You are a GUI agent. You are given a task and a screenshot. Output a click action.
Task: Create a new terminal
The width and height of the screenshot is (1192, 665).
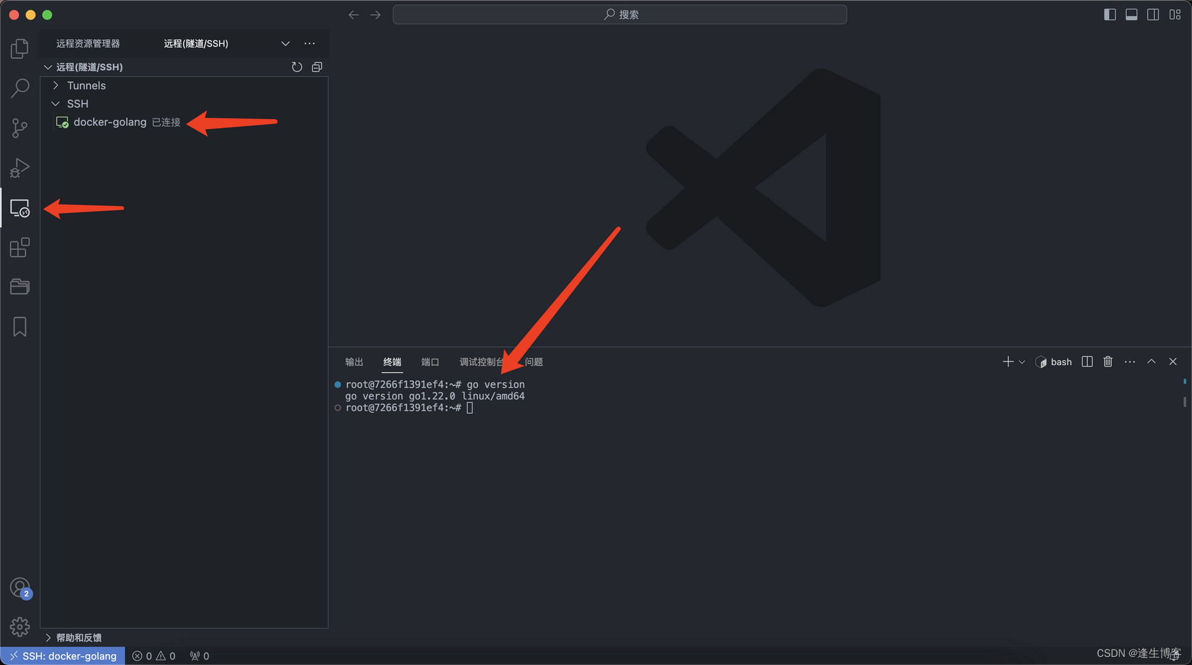click(1008, 362)
